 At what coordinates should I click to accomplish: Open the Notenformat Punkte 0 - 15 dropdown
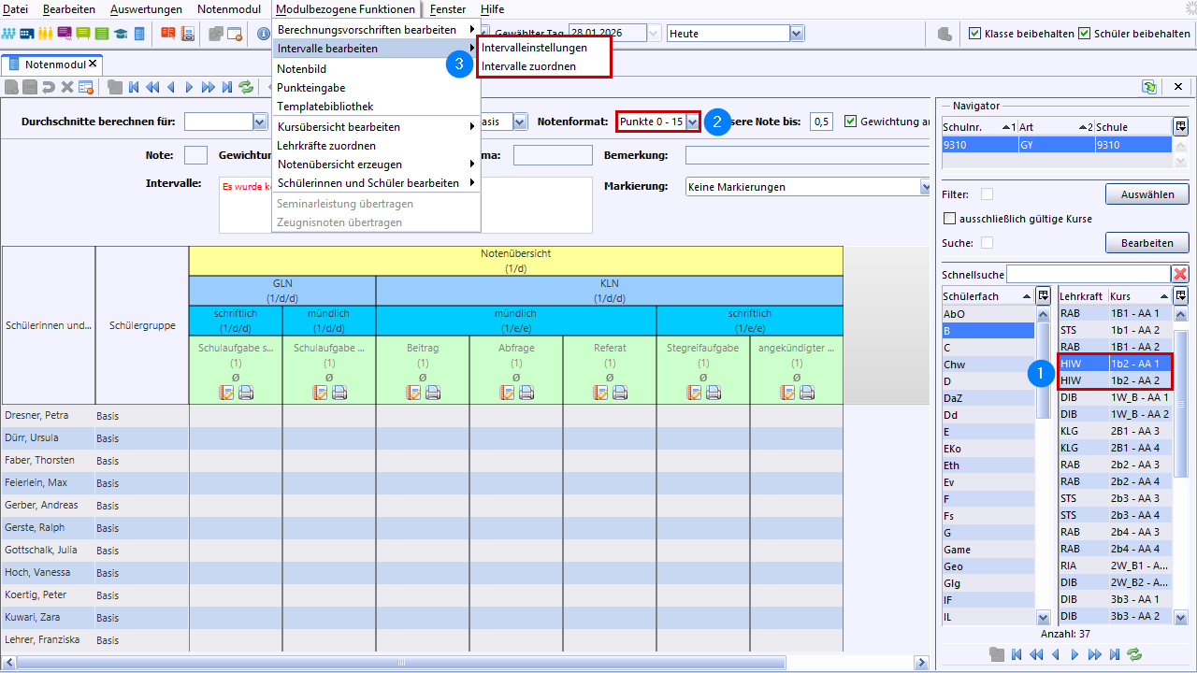coord(692,122)
